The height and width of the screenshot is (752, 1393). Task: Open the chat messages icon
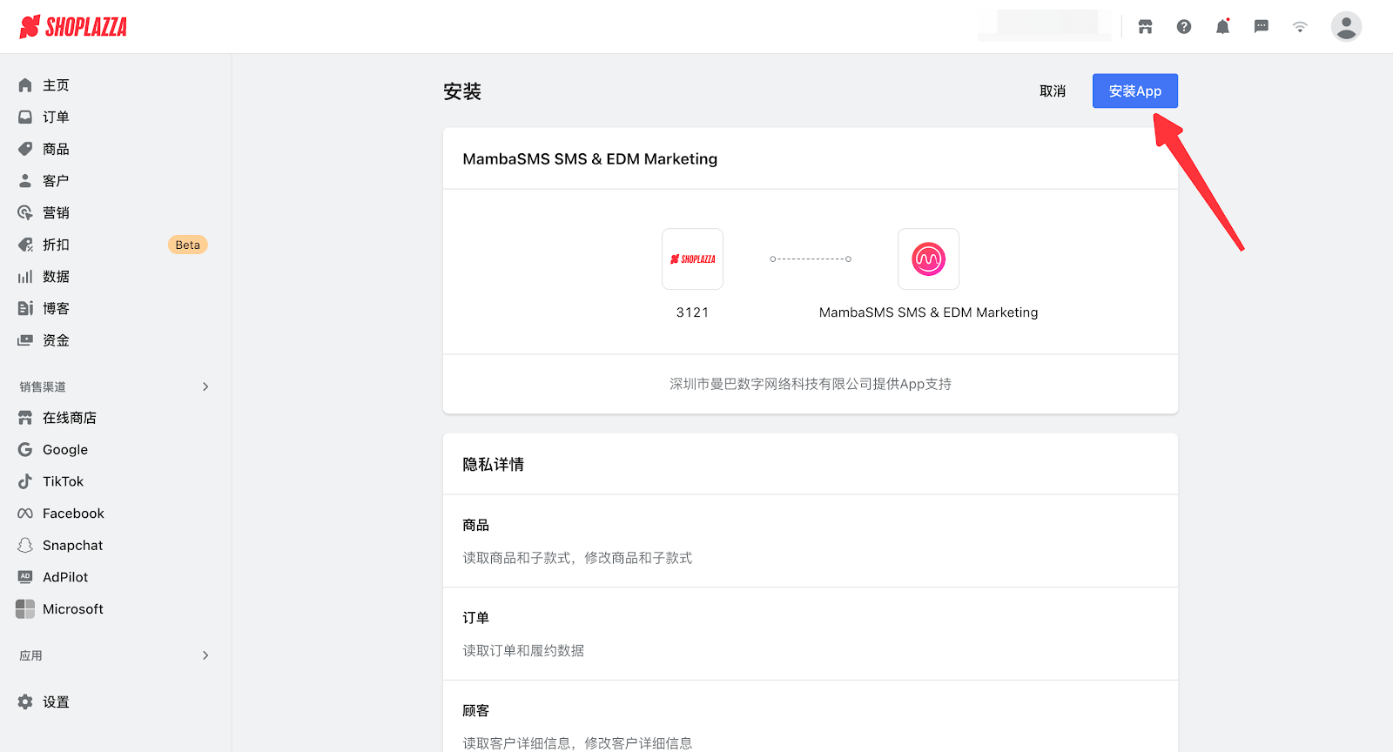pyautogui.click(x=1261, y=27)
